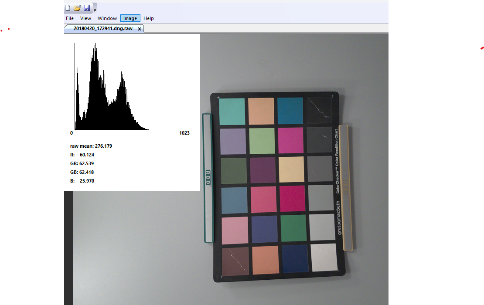
Task: Open the File menu
Action: [70, 18]
